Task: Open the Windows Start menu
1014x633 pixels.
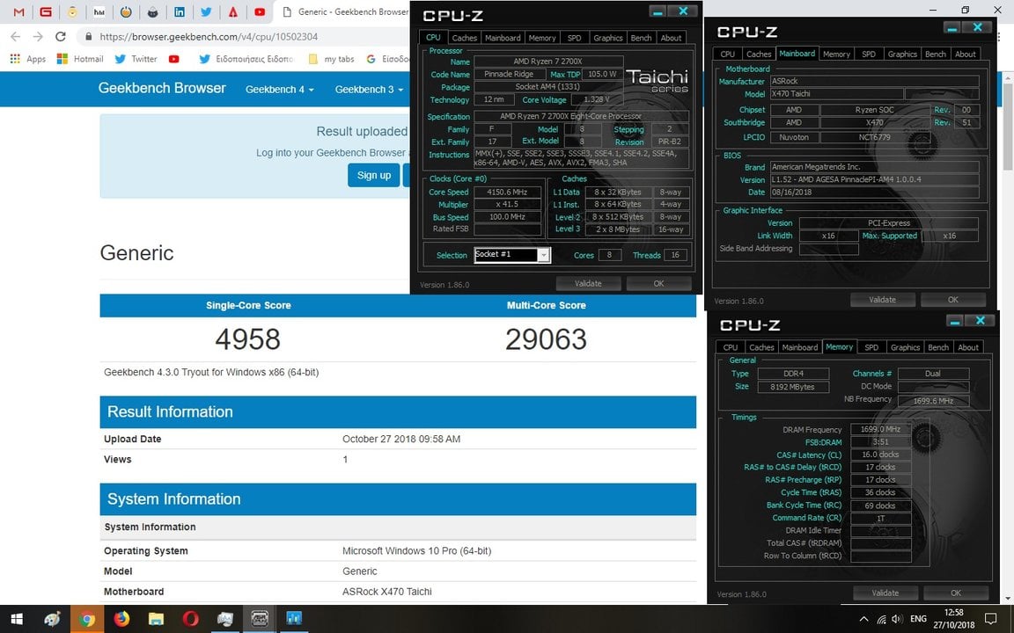Action: 18,619
